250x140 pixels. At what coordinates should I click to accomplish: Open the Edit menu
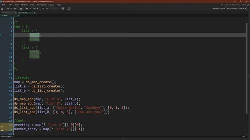point(10,5)
